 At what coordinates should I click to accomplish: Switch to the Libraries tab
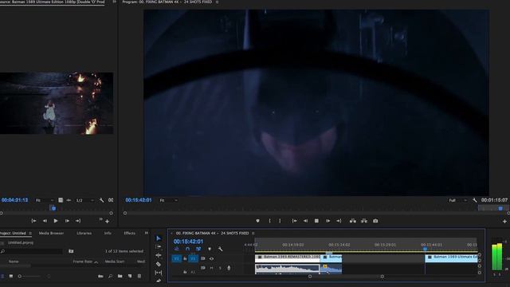click(x=84, y=234)
